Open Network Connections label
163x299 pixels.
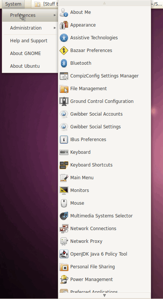93,228
